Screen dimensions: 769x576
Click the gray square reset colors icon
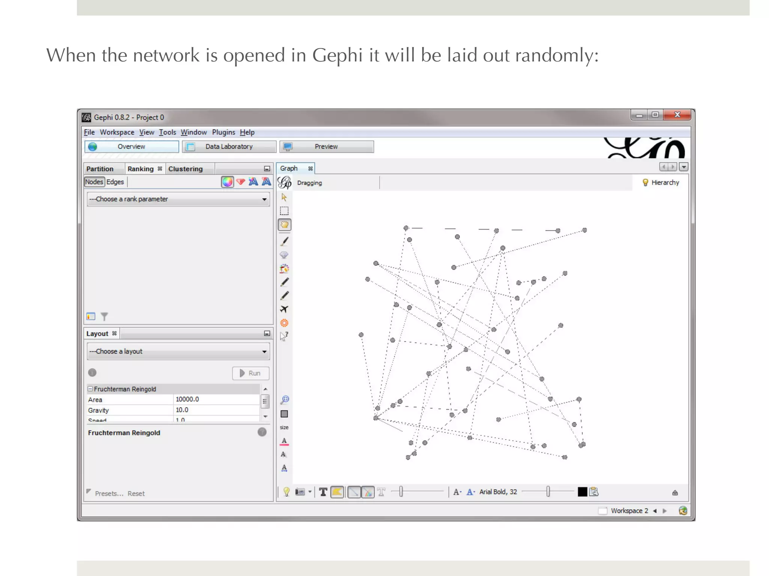click(x=284, y=414)
